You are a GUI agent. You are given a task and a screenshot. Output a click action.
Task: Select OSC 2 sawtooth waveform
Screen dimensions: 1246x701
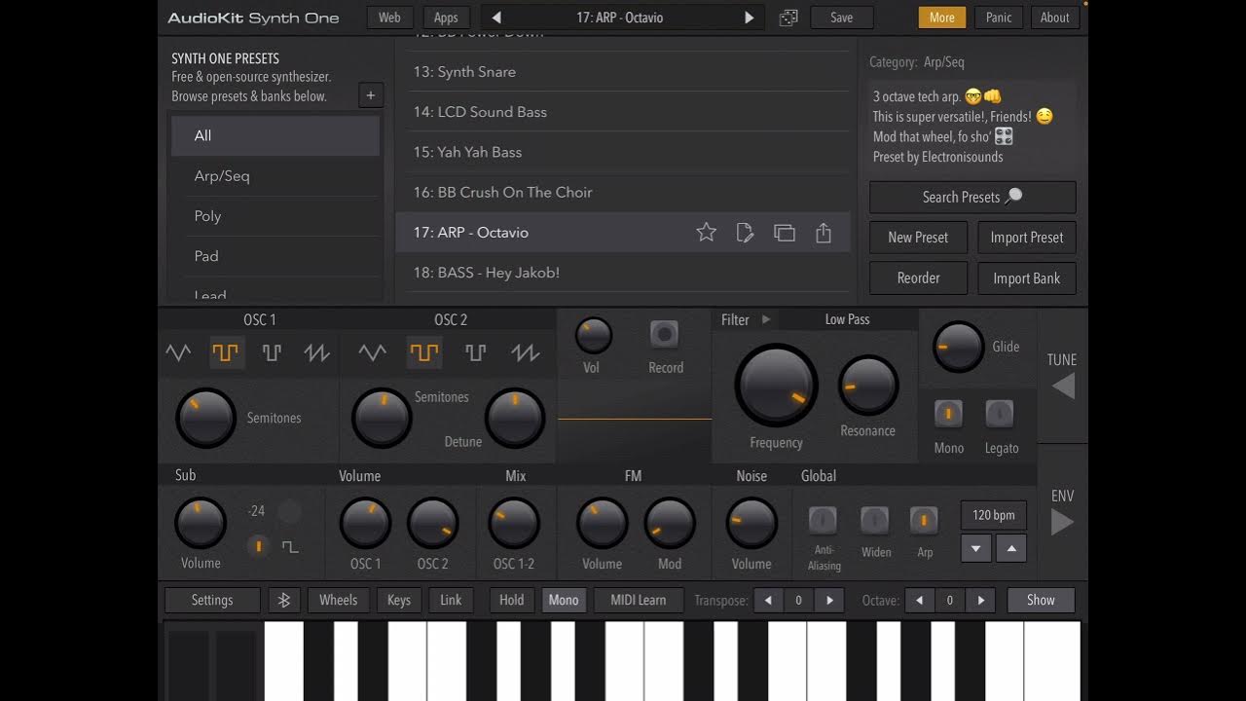pyautogui.click(x=526, y=352)
